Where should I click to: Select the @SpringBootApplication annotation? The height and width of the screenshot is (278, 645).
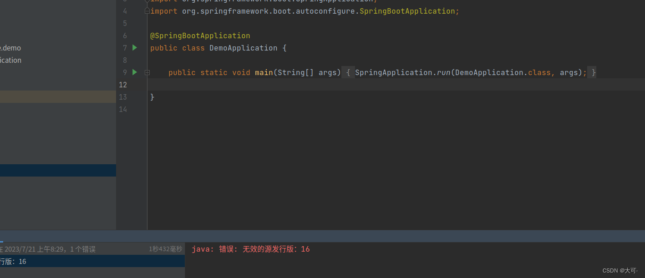coord(200,35)
